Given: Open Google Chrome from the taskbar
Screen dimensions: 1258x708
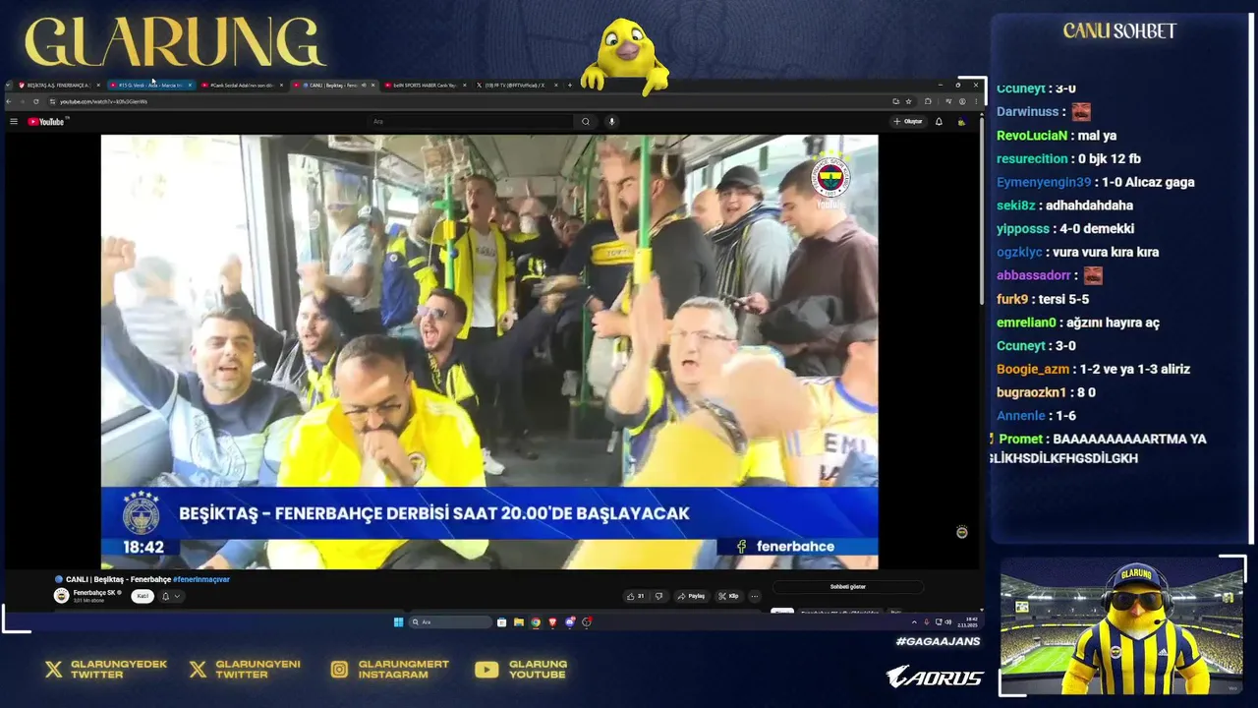Looking at the screenshot, I should click(x=536, y=621).
